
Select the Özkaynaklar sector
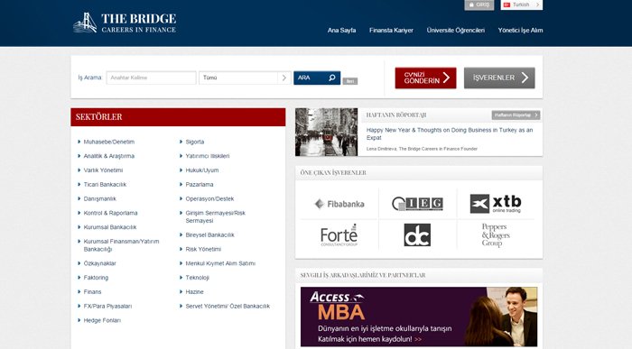[99, 263]
